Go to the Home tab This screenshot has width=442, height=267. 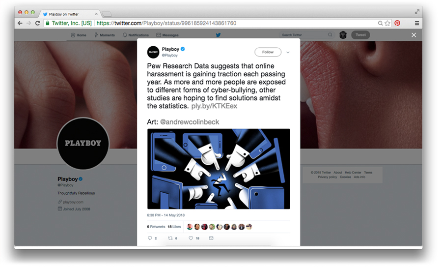point(79,35)
